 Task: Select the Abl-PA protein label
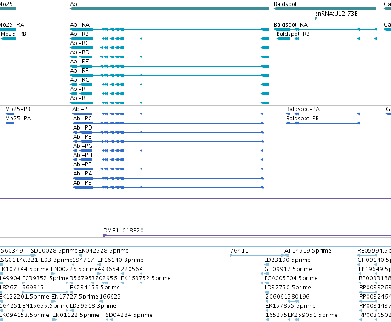(x=83, y=174)
